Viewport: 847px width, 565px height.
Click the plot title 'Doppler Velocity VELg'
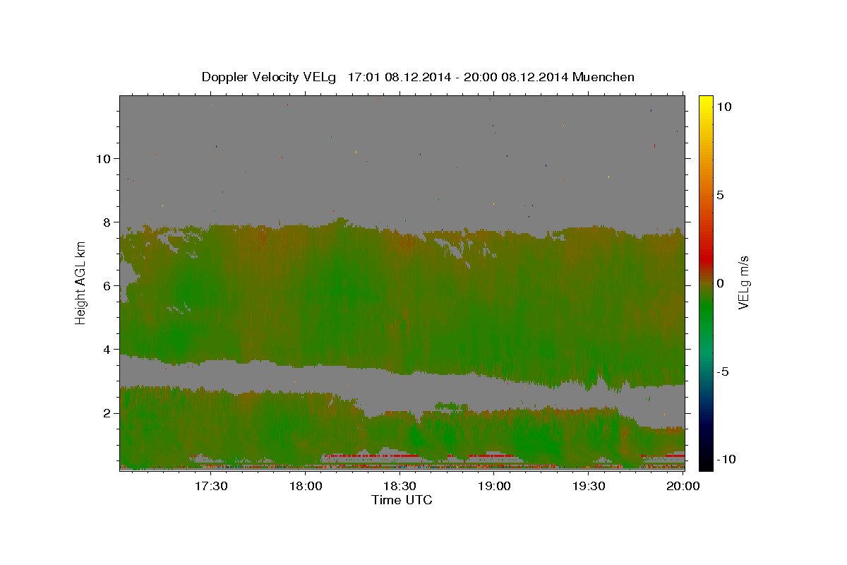coord(269,77)
